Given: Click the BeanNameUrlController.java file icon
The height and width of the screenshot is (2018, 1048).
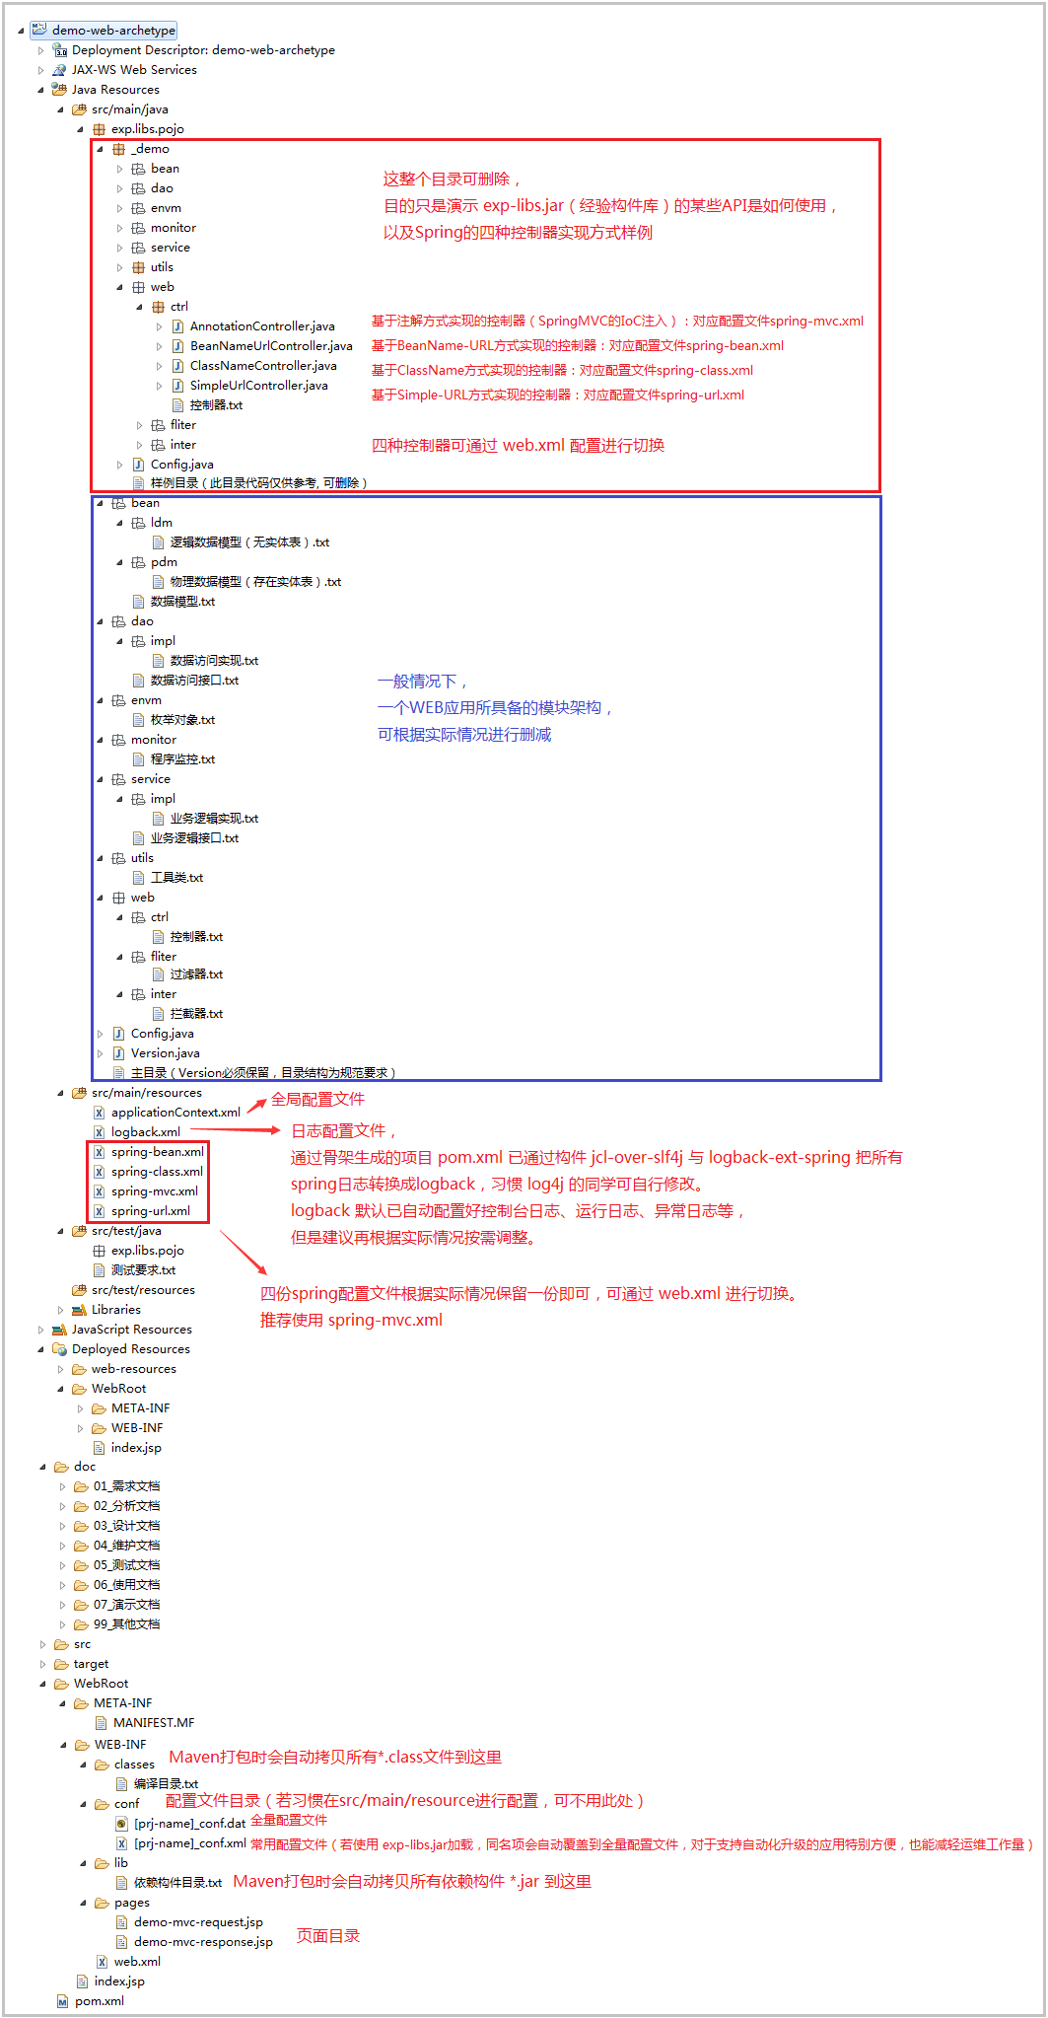Looking at the screenshot, I should [x=178, y=345].
